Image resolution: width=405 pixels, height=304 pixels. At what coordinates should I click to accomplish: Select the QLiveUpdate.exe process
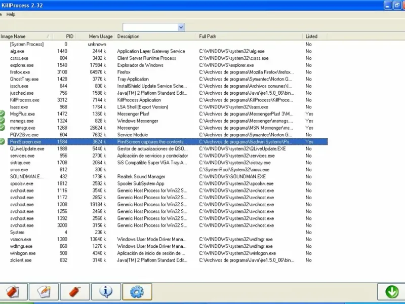(x=27, y=148)
